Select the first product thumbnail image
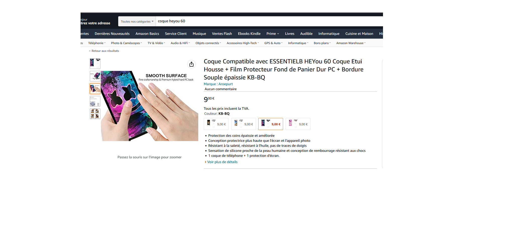The height and width of the screenshot is (230, 512). (x=95, y=64)
